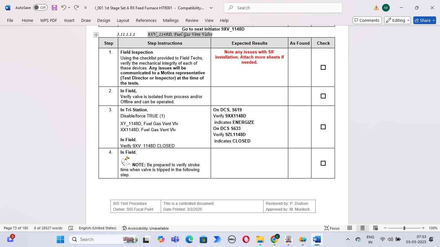
Task: Click the word count '6 of 28527 words'
Action: click(x=48, y=228)
